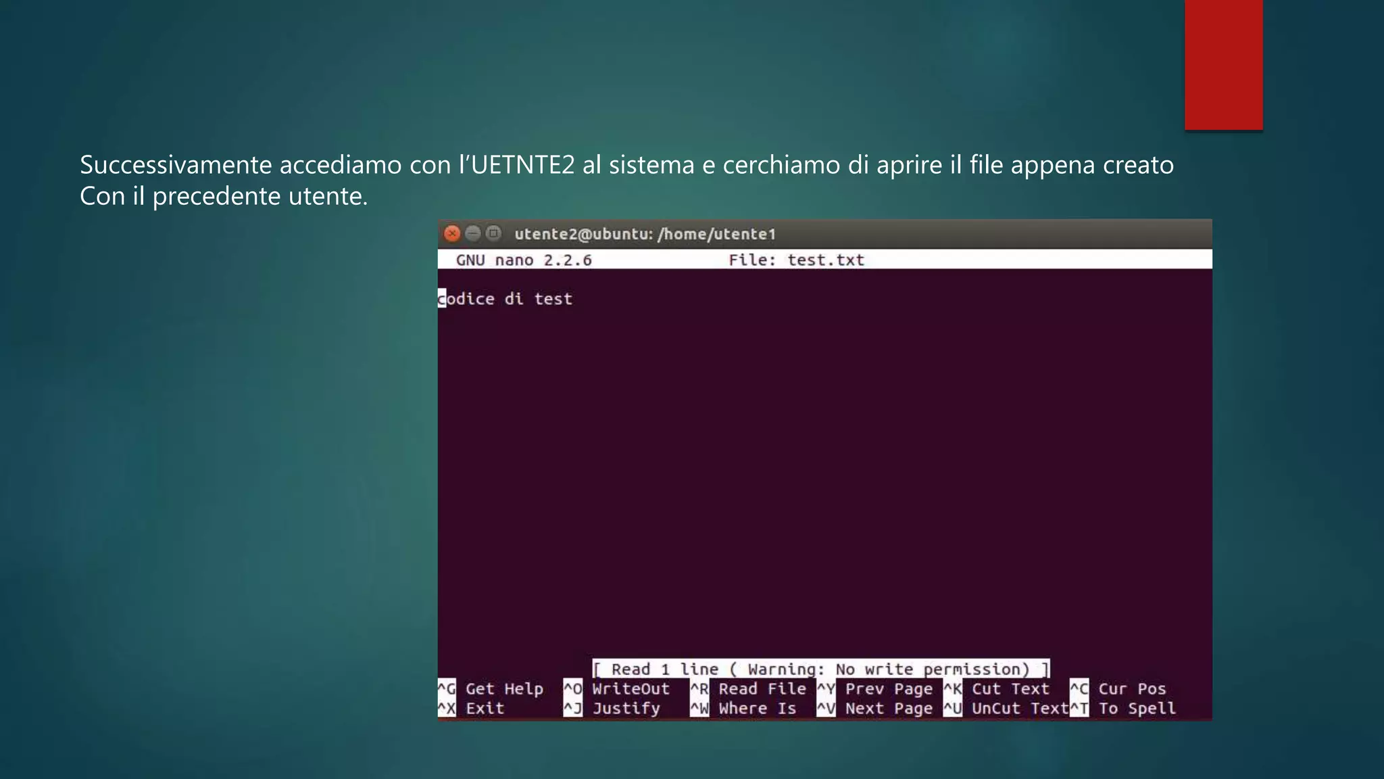Click the ^Y Prev Page shortcut

tap(874, 688)
